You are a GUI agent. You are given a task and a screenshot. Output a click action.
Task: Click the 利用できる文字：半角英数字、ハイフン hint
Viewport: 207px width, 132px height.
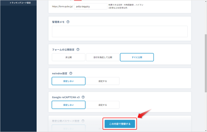126,5
